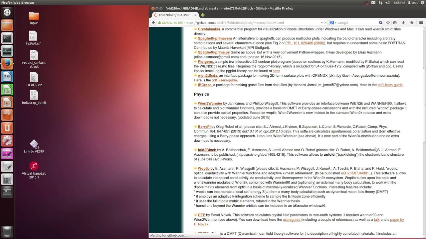Open System Monitor in the launcher
This screenshot has height=239, width=426.
tap(7, 51)
